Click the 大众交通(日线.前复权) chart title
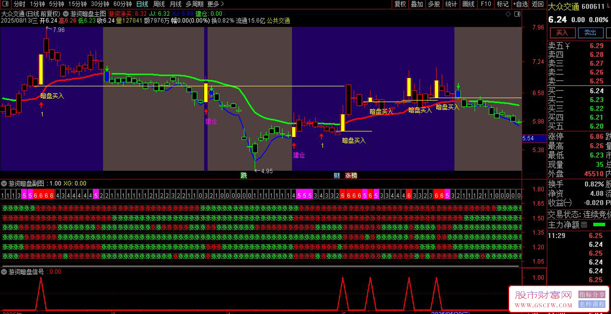Image resolution: width=611 pixels, height=314 pixels. [31, 14]
